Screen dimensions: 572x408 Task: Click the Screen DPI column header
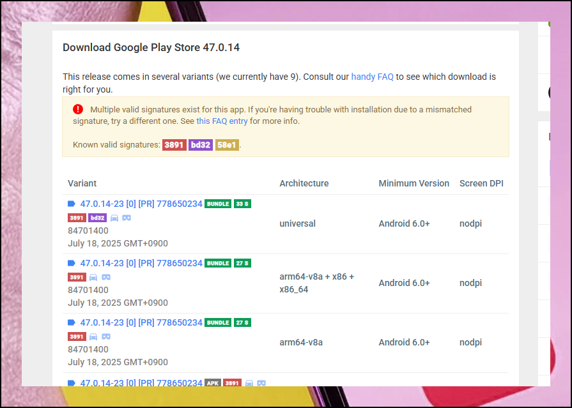coord(481,183)
